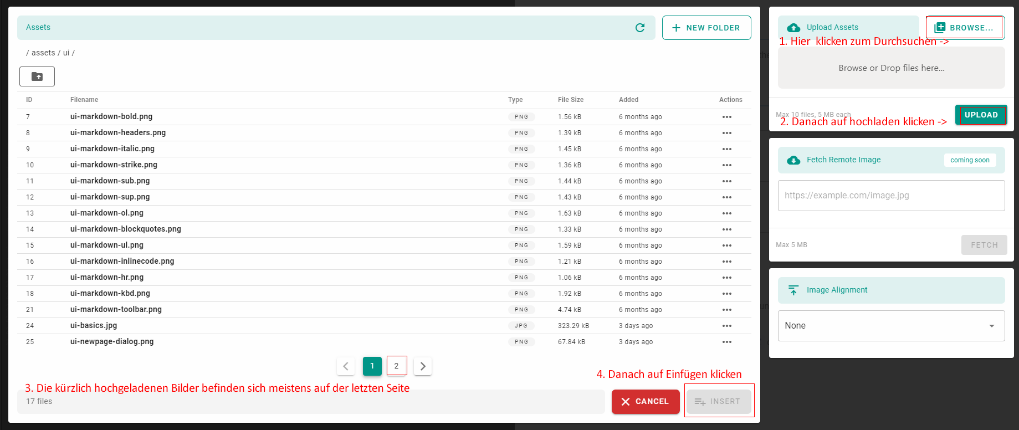Select page 1 in pagination

tap(372, 366)
